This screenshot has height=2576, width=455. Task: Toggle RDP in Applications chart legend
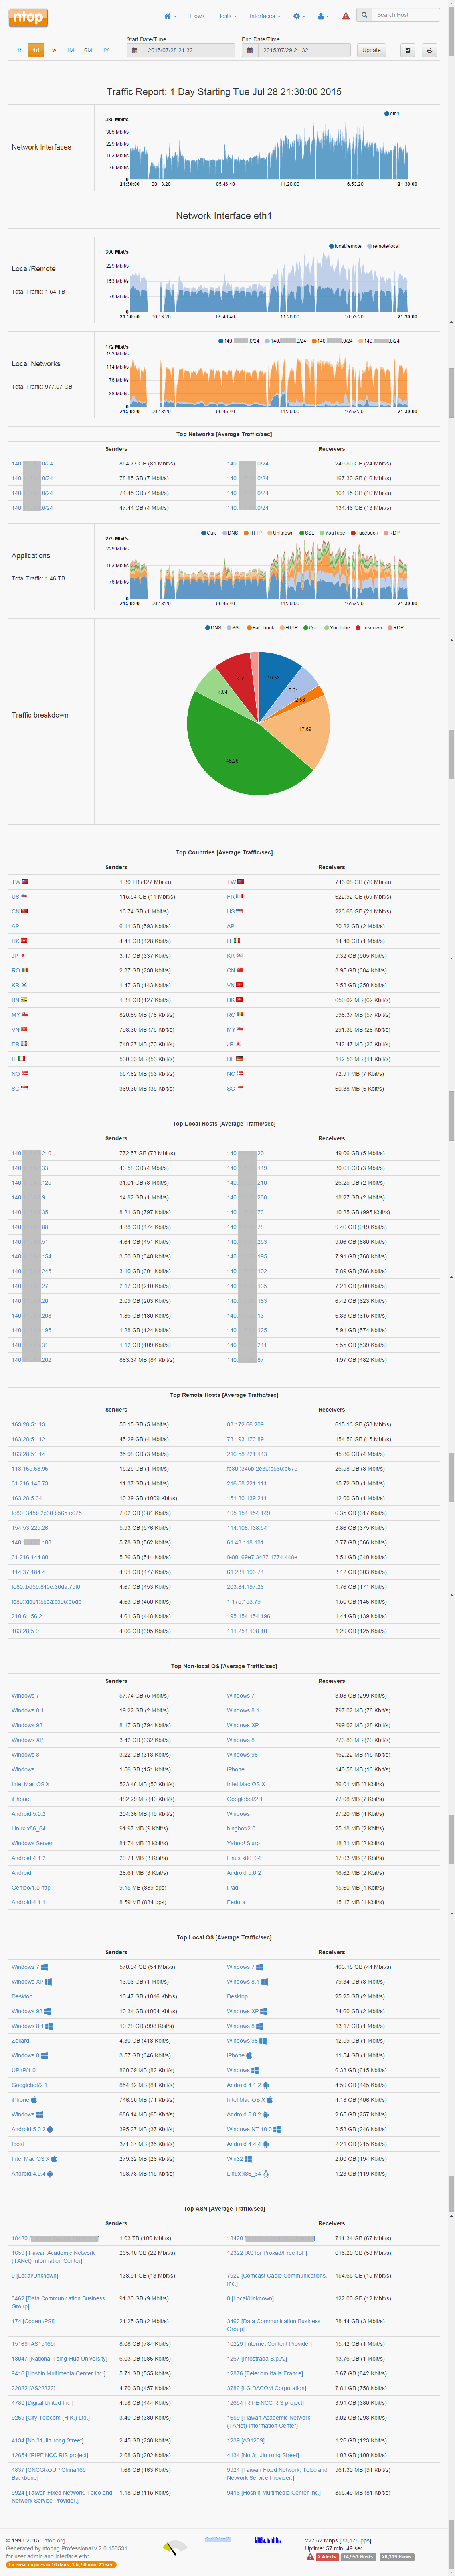coord(392,533)
